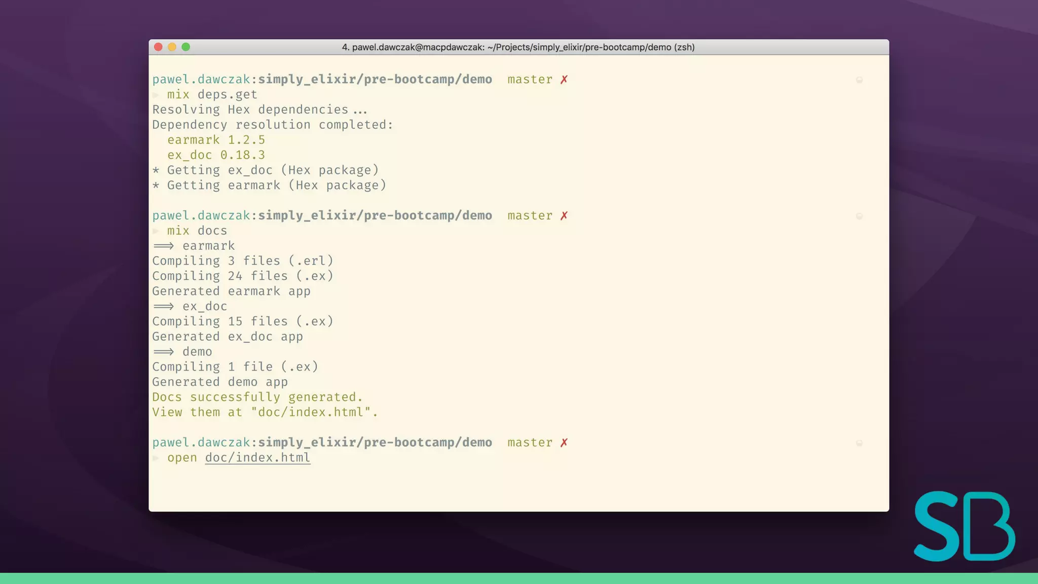Click the yellow minimize window button
Image resolution: width=1038 pixels, height=584 pixels.
[172, 47]
